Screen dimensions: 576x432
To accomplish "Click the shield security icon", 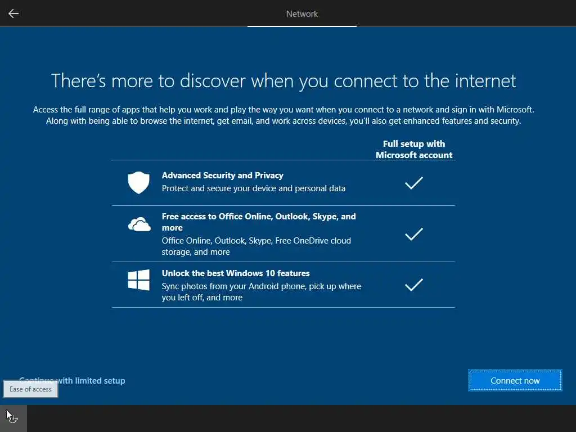I will [138, 182].
